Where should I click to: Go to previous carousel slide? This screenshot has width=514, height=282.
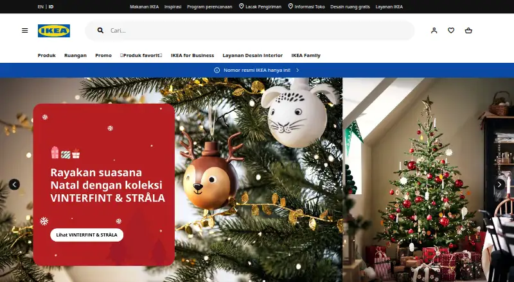coord(14,185)
